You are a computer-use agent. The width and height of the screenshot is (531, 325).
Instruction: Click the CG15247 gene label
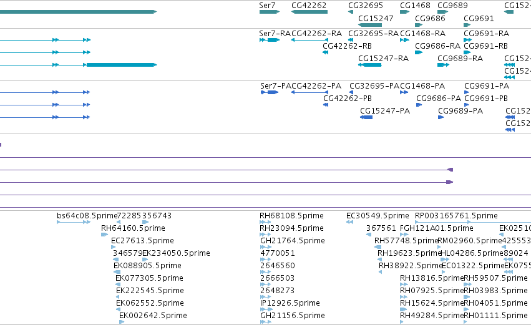pyautogui.click(x=376, y=18)
